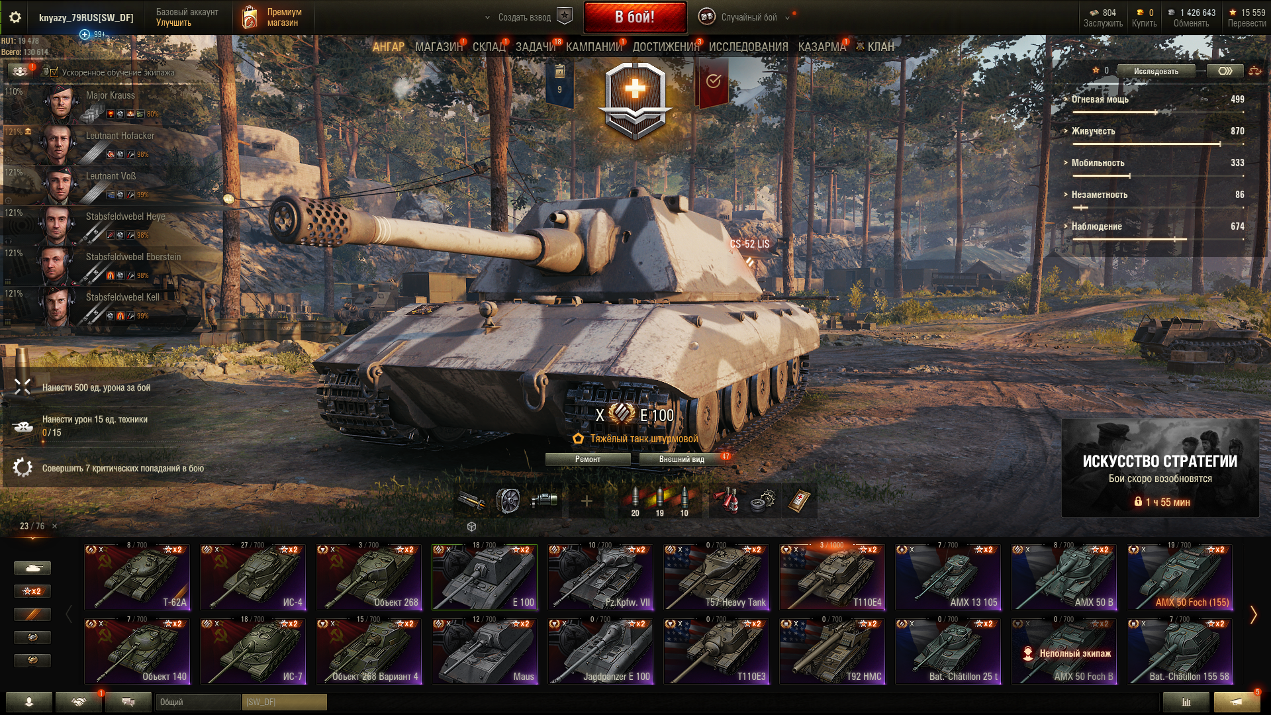This screenshot has width=1271, height=715.
Task: Open the contacts list icon
Action: click(29, 702)
